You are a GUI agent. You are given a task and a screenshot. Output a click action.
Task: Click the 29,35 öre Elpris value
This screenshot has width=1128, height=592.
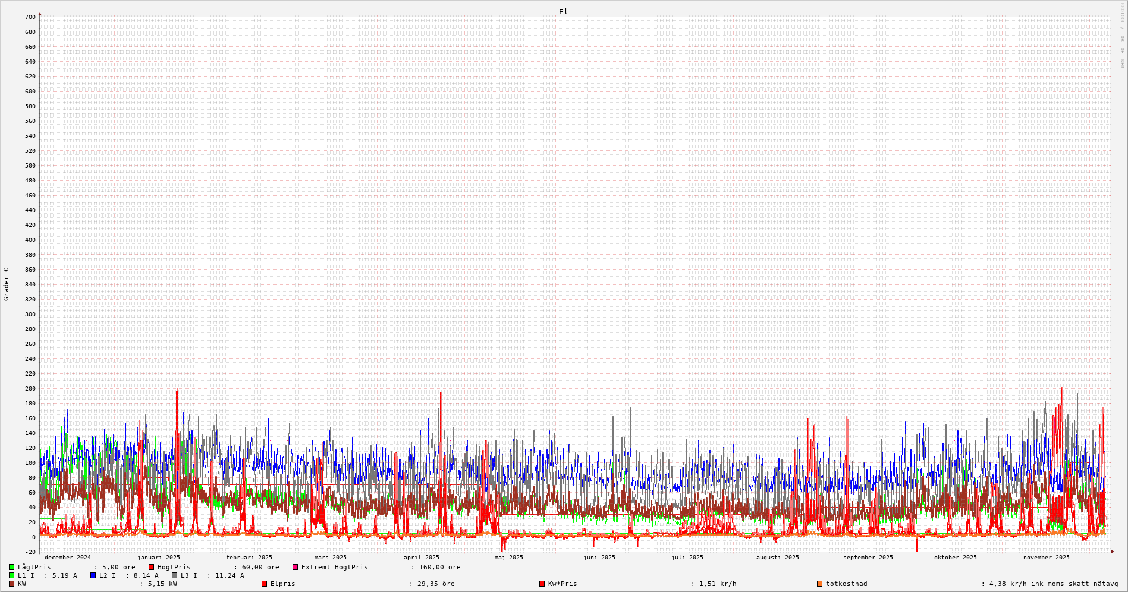[436, 584]
